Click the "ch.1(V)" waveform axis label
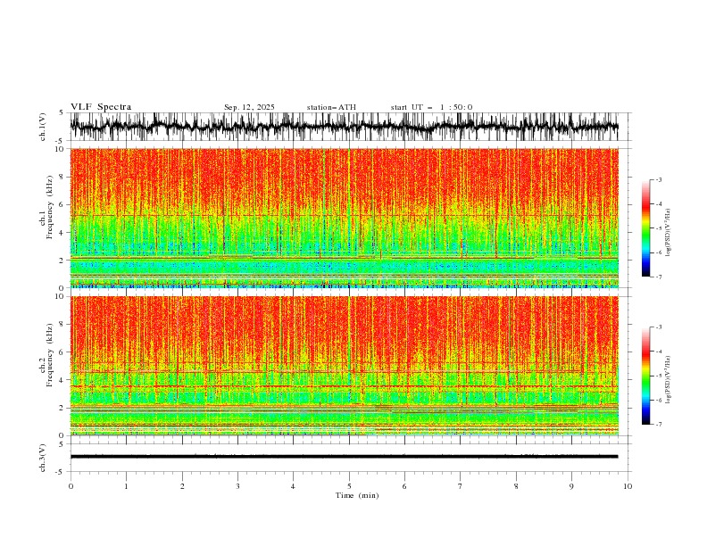The width and height of the screenshot is (707, 546). pos(43,127)
